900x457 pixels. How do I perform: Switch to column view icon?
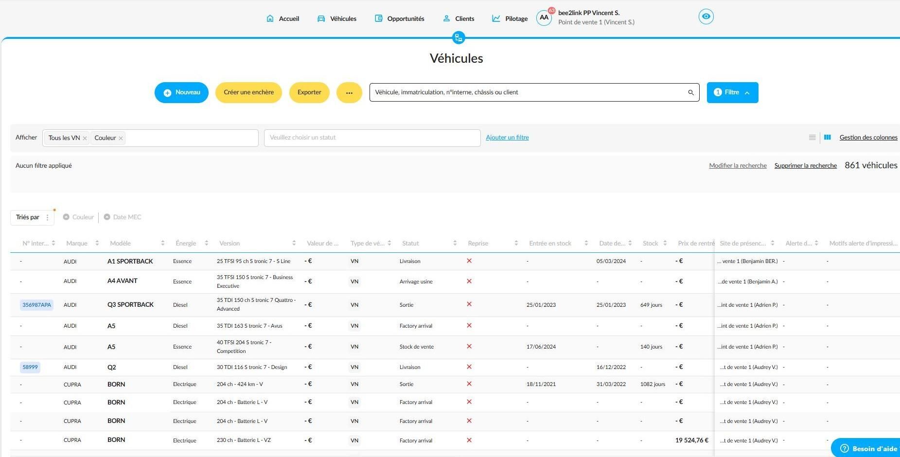[x=828, y=138]
